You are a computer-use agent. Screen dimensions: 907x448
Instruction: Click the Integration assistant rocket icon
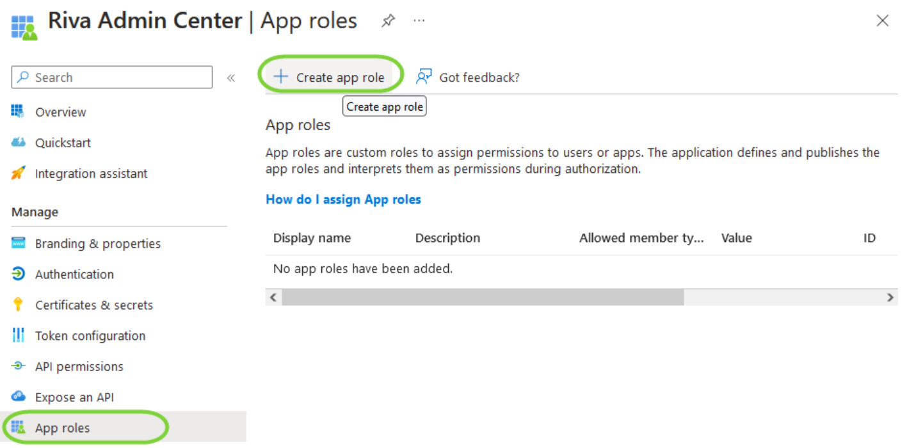click(19, 173)
